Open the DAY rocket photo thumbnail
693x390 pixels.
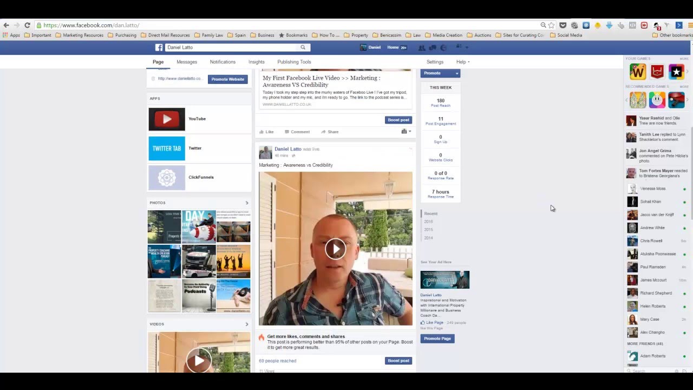coord(199,226)
